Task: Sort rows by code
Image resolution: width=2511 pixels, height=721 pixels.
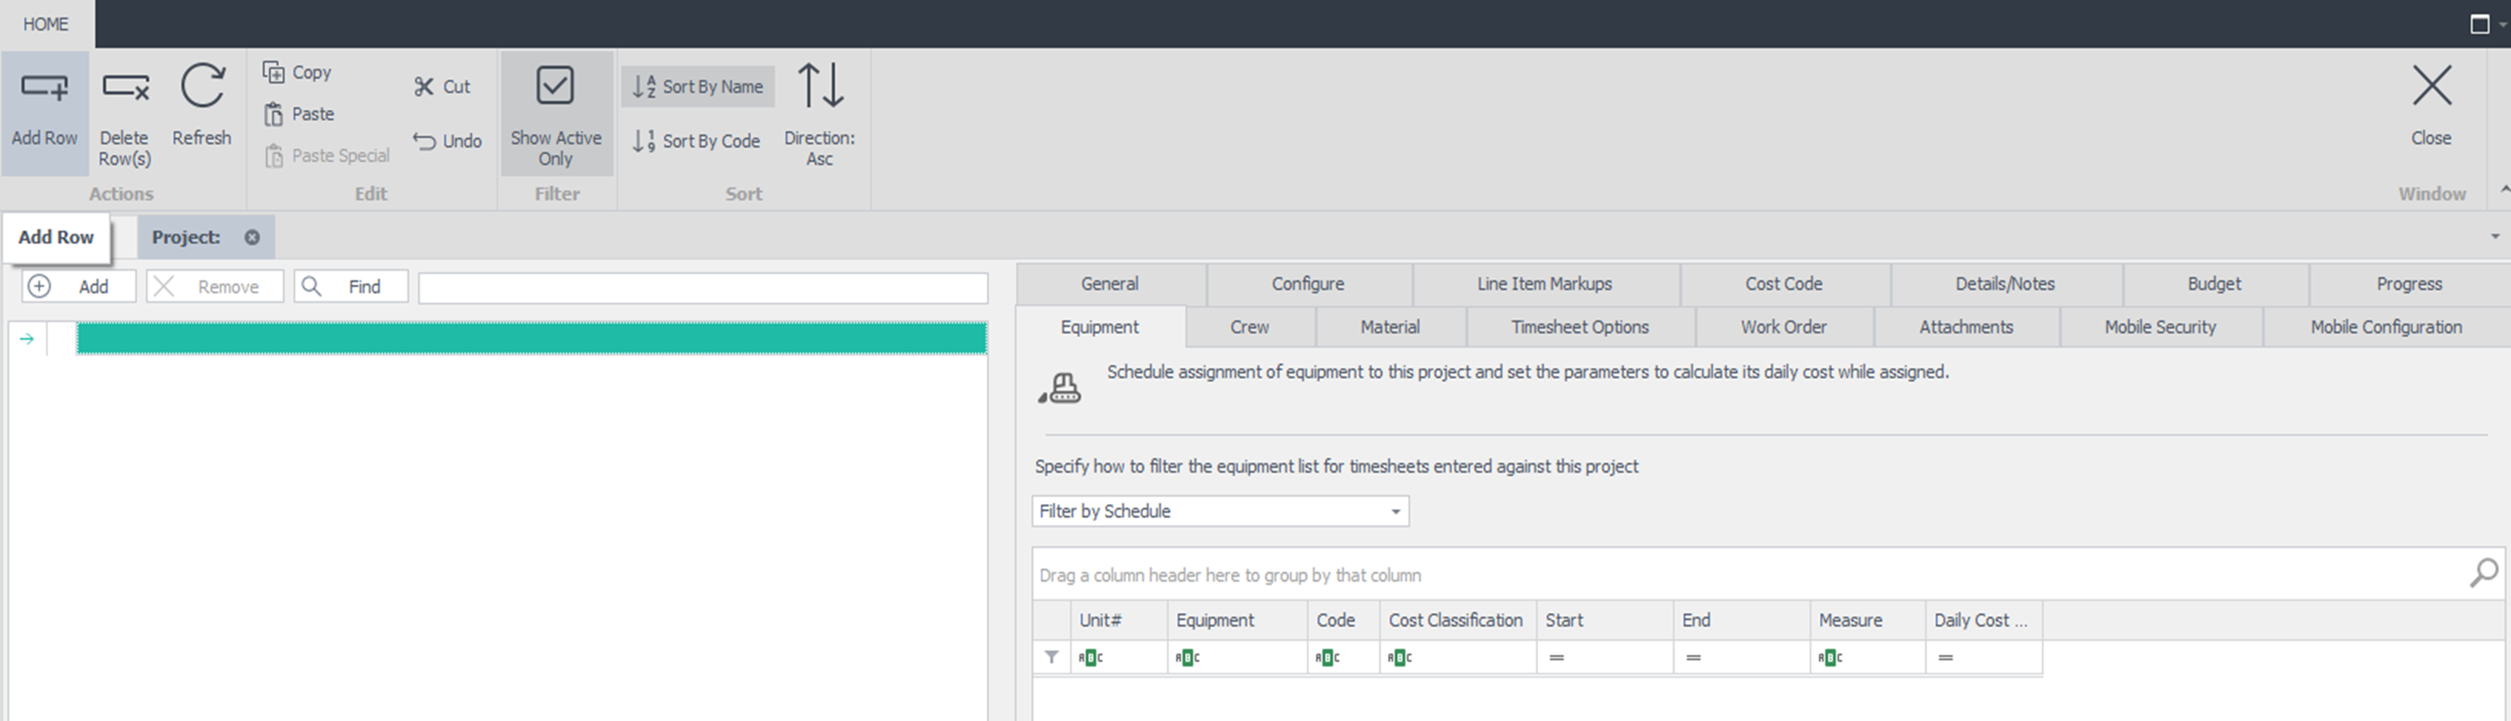Action: point(696,142)
